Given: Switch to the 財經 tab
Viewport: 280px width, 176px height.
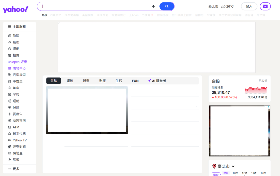Looking at the screenshot, I should click(102, 81).
